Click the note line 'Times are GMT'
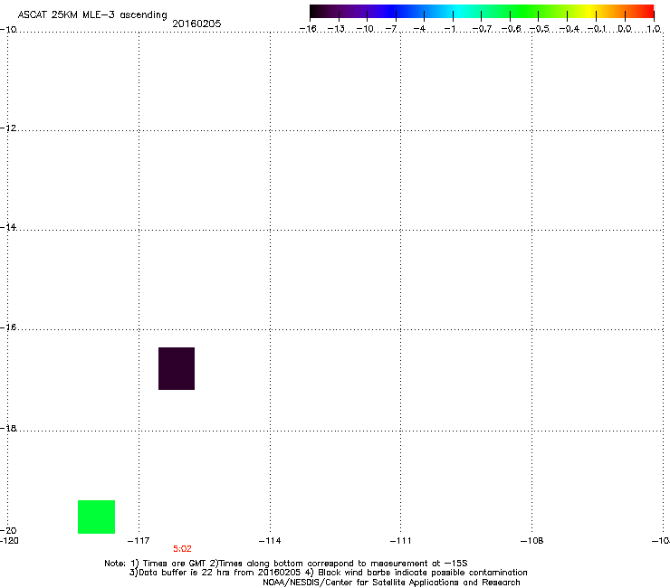The width and height of the screenshot is (670, 588). coord(286,564)
